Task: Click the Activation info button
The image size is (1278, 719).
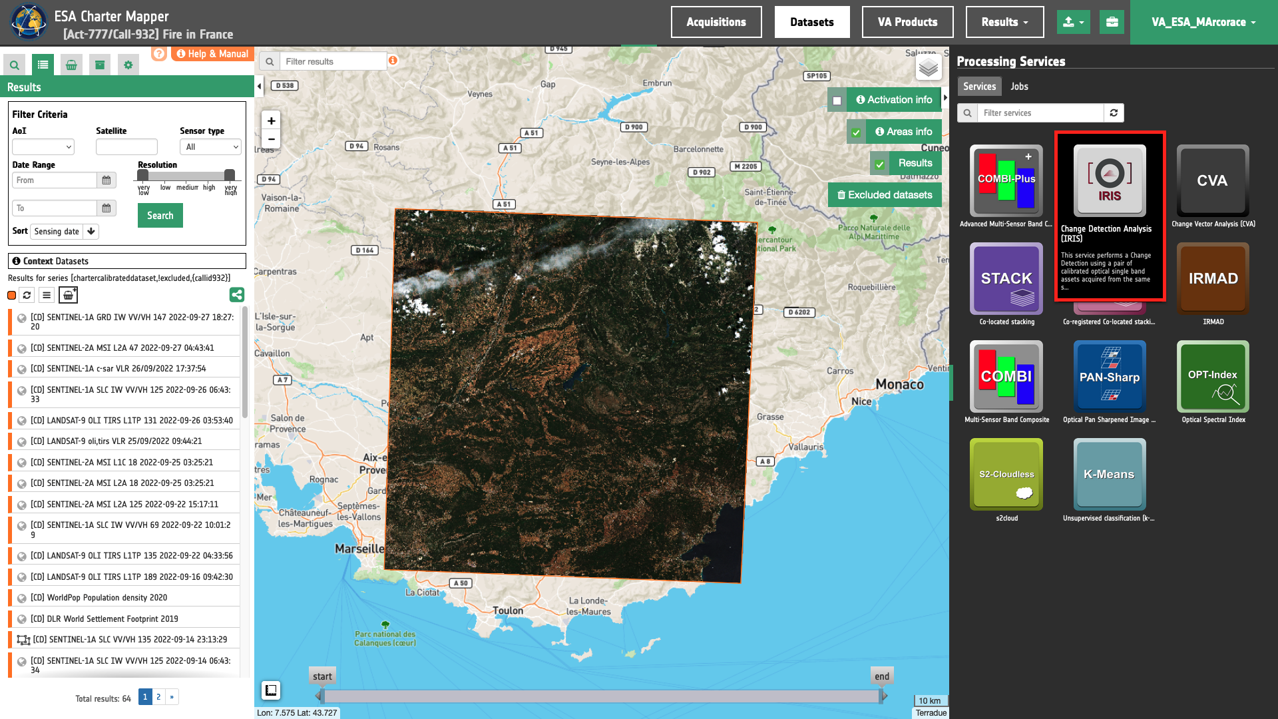Action: [x=894, y=100]
